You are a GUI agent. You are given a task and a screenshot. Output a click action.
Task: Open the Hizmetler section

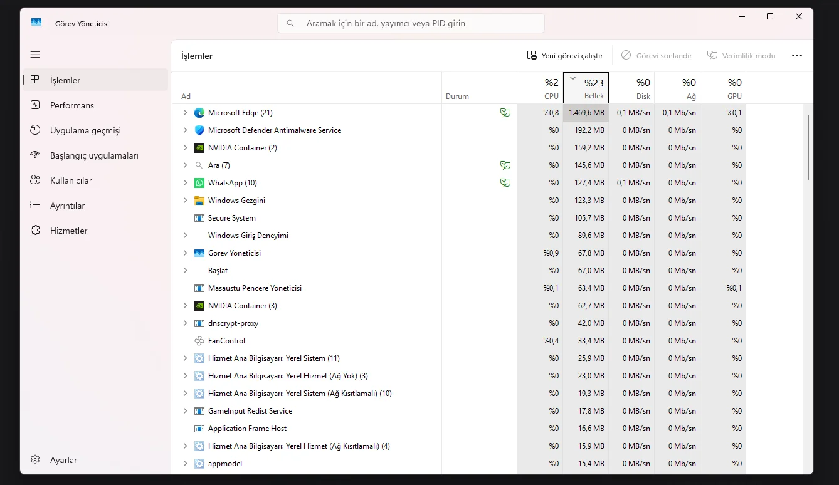(95, 231)
